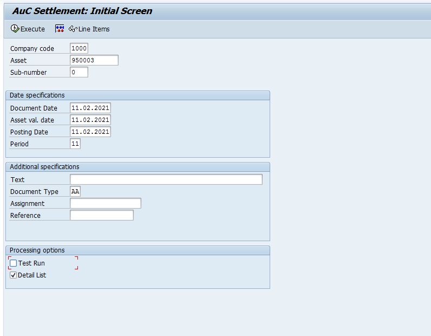Click the Document Date label
This screenshot has width=431, height=336.
click(34, 108)
